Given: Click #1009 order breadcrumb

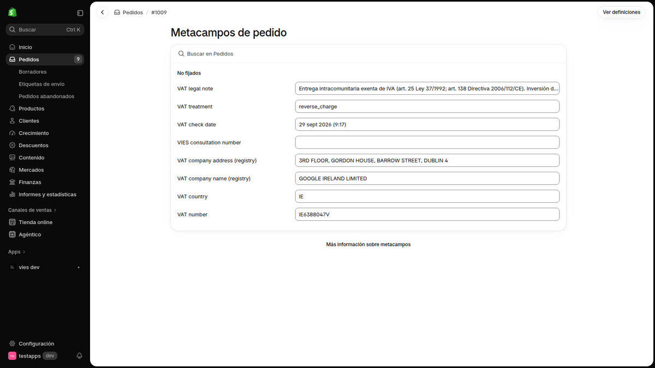Looking at the screenshot, I should (159, 13).
